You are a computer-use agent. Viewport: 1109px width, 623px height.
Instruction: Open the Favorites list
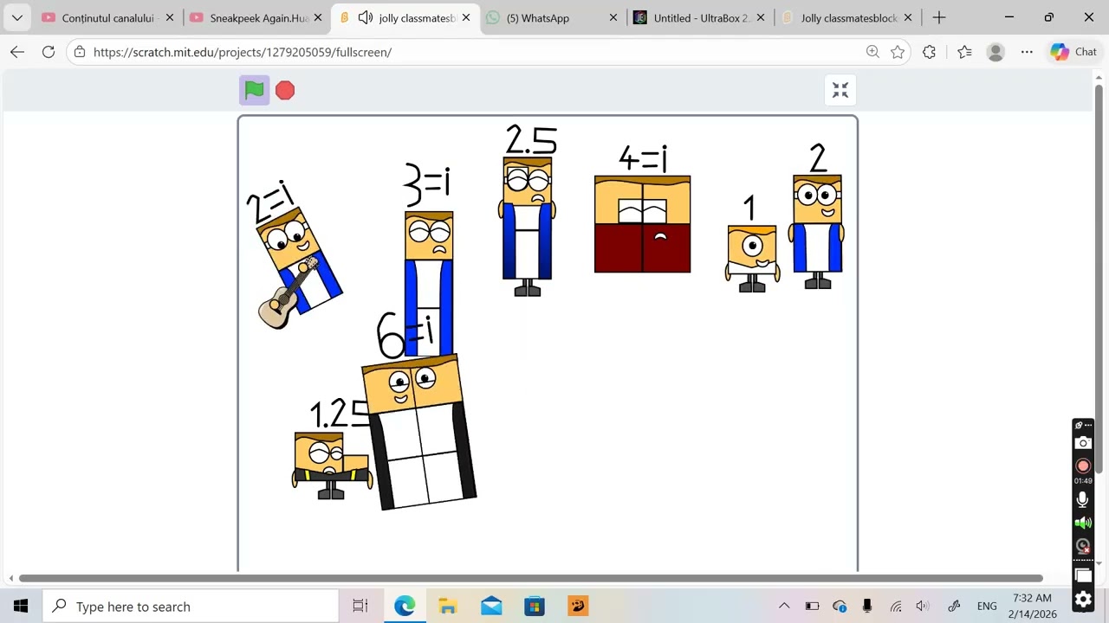click(964, 52)
